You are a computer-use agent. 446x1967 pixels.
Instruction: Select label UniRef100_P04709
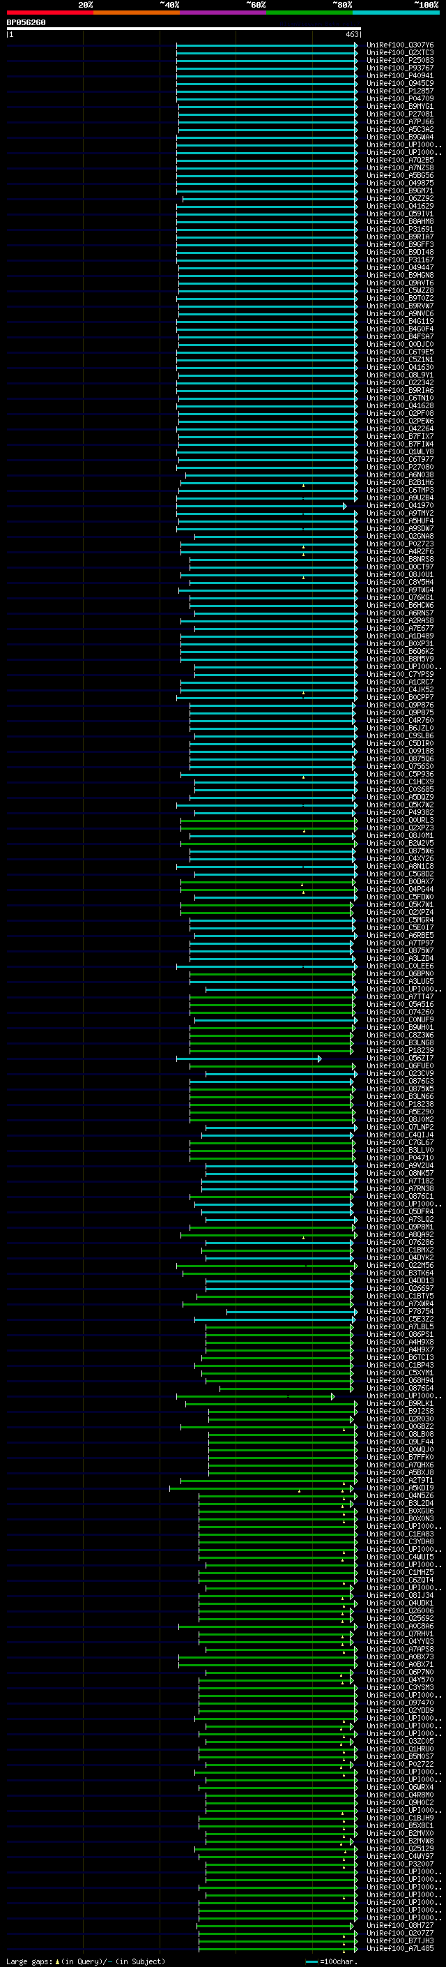click(400, 98)
